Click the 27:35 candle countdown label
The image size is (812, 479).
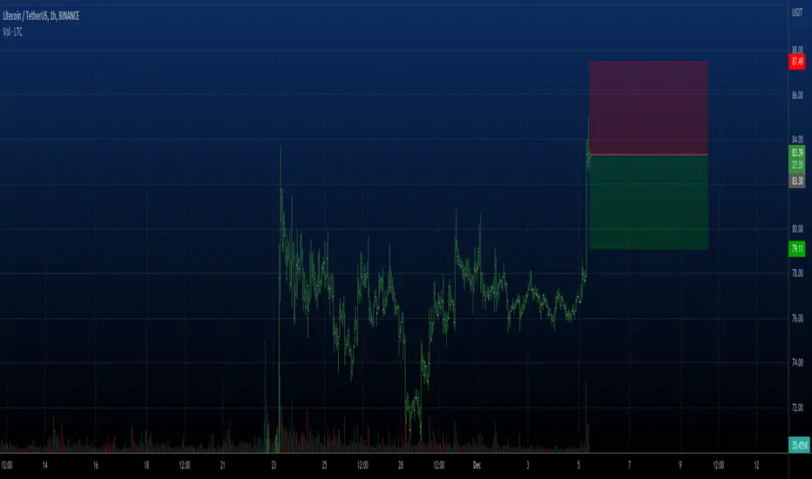(x=797, y=165)
